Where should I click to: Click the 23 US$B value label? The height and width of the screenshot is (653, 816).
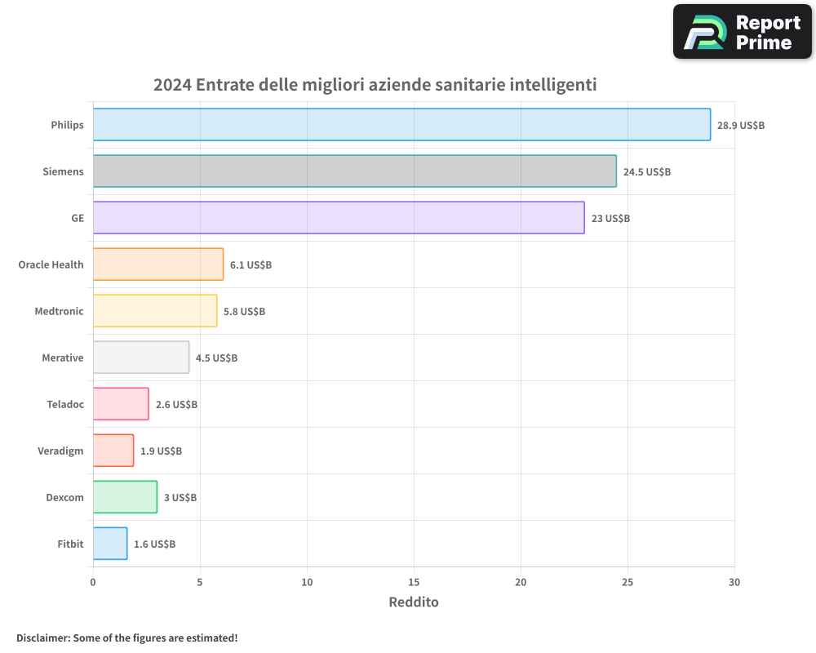[x=610, y=219]
